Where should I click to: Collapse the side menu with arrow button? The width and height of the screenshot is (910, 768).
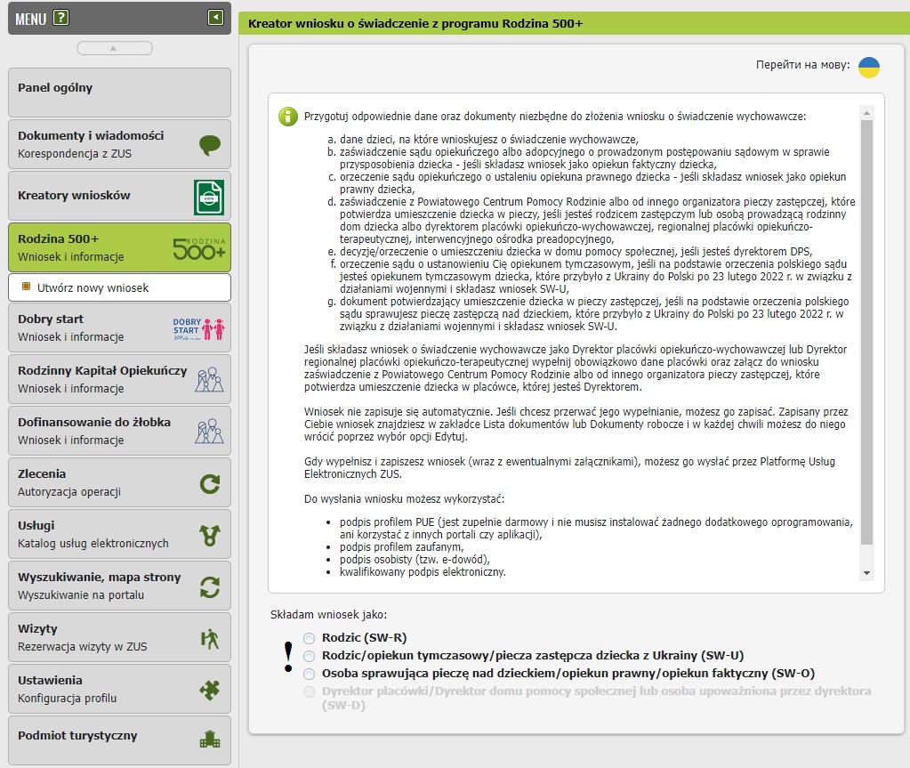point(215,17)
